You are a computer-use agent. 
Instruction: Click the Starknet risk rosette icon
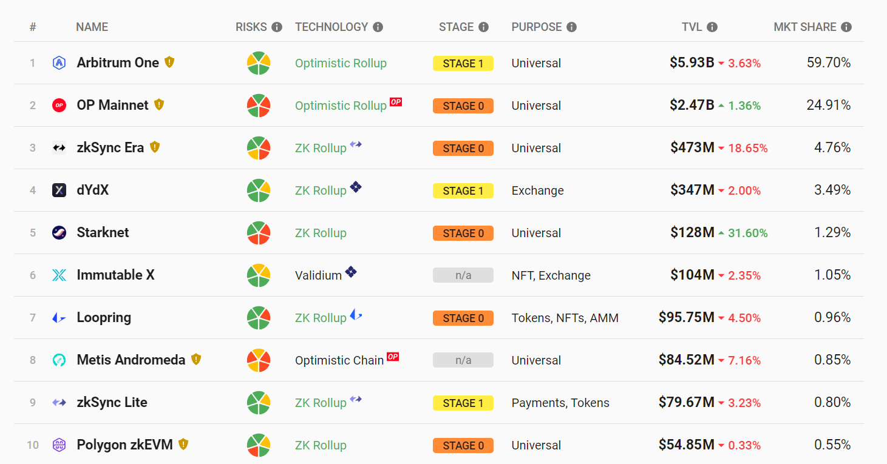click(259, 233)
